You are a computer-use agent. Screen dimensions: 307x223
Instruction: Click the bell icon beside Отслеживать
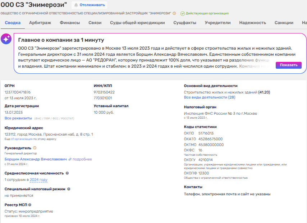76,5
